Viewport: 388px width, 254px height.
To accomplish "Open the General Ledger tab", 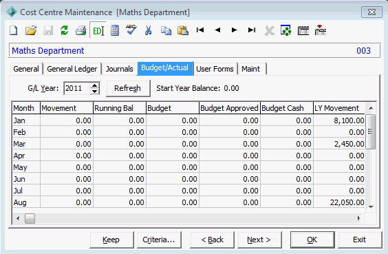I will [x=72, y=69].
